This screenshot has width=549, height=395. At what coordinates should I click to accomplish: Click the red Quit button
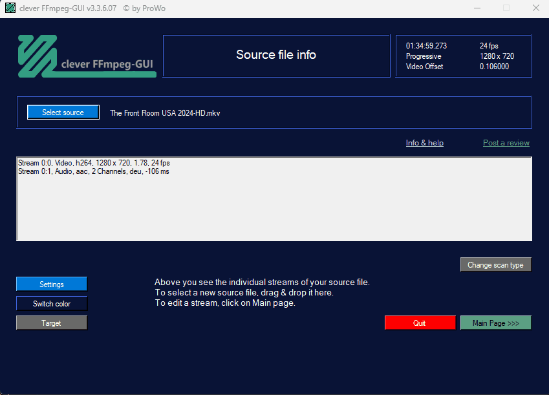pyautogui.click(x=420, y=323)
